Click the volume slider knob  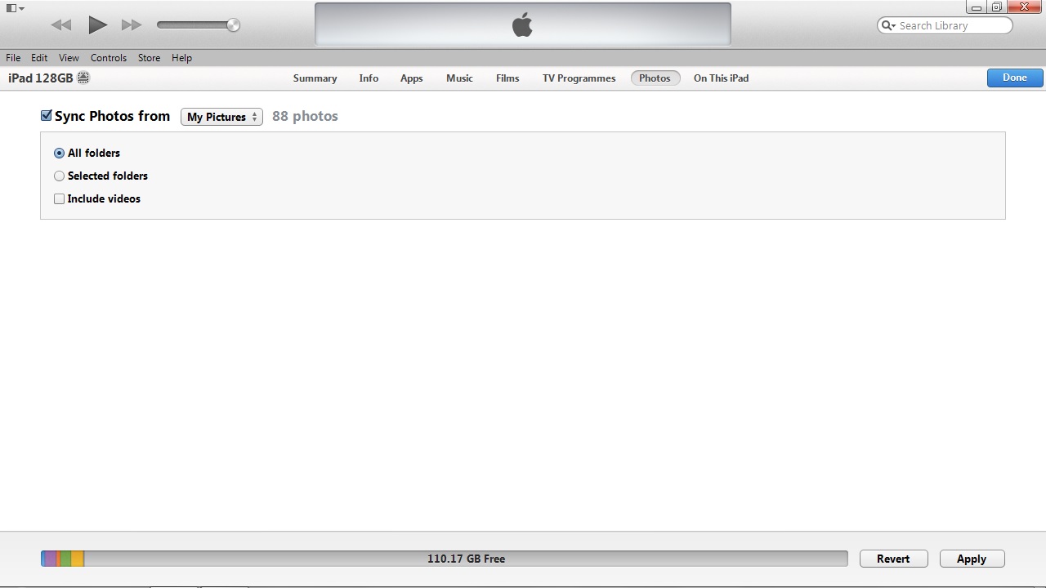(234, 24)
